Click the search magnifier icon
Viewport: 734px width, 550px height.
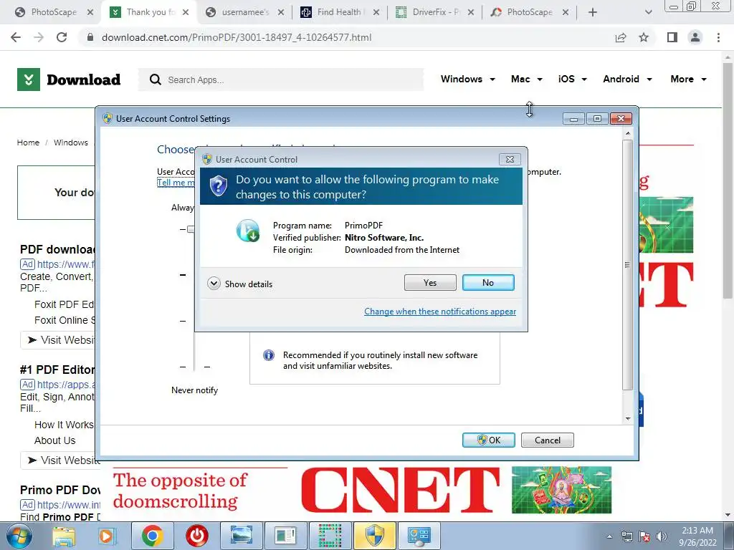coord(156,79)
